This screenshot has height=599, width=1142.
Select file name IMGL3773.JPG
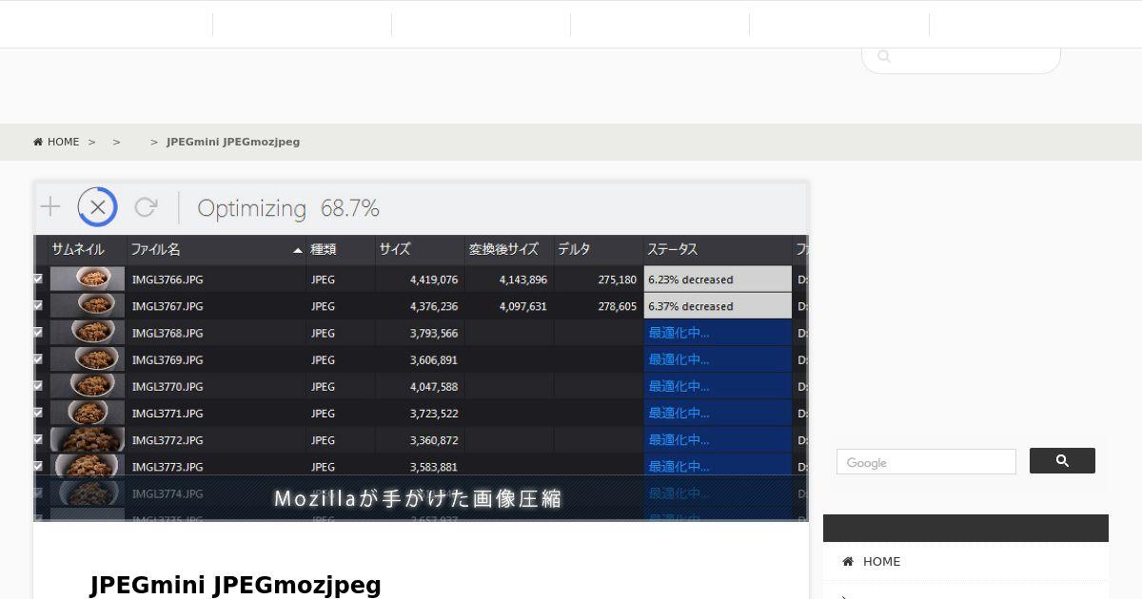coord(167,466)
